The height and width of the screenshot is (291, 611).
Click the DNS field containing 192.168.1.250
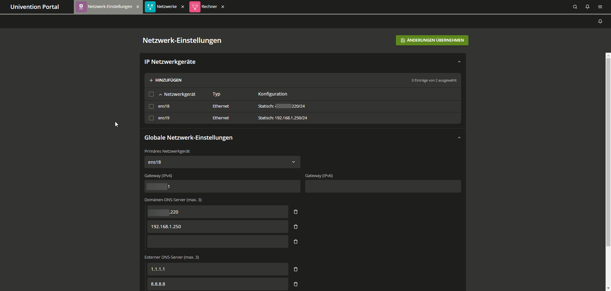(x=218, y=227)
